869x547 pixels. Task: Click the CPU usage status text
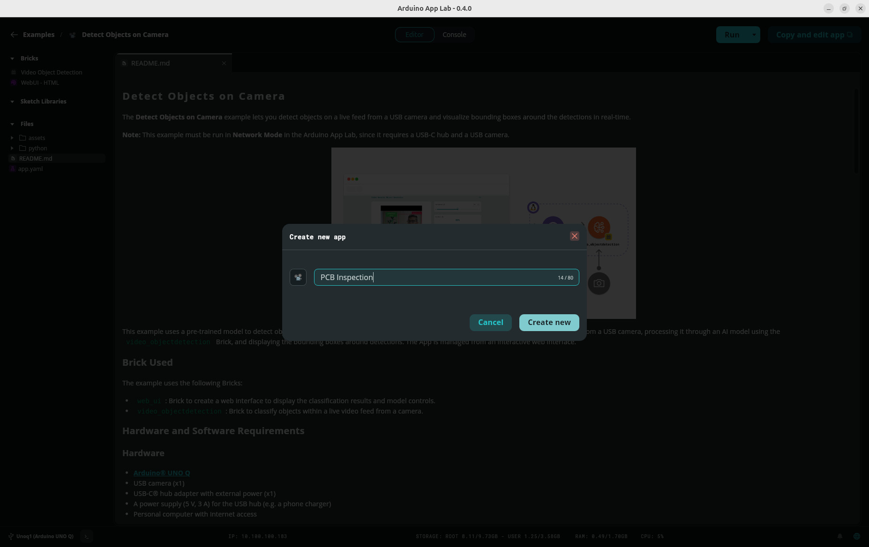click(652, 536)
